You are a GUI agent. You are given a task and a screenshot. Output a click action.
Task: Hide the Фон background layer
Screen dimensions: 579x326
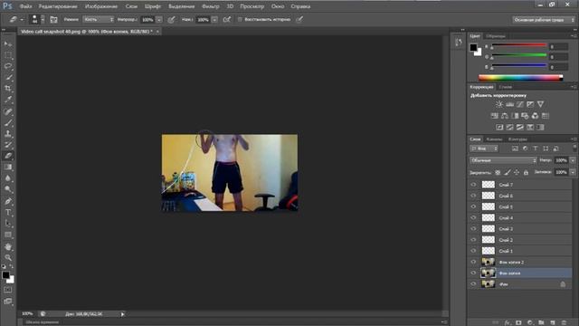coord(473,283)
